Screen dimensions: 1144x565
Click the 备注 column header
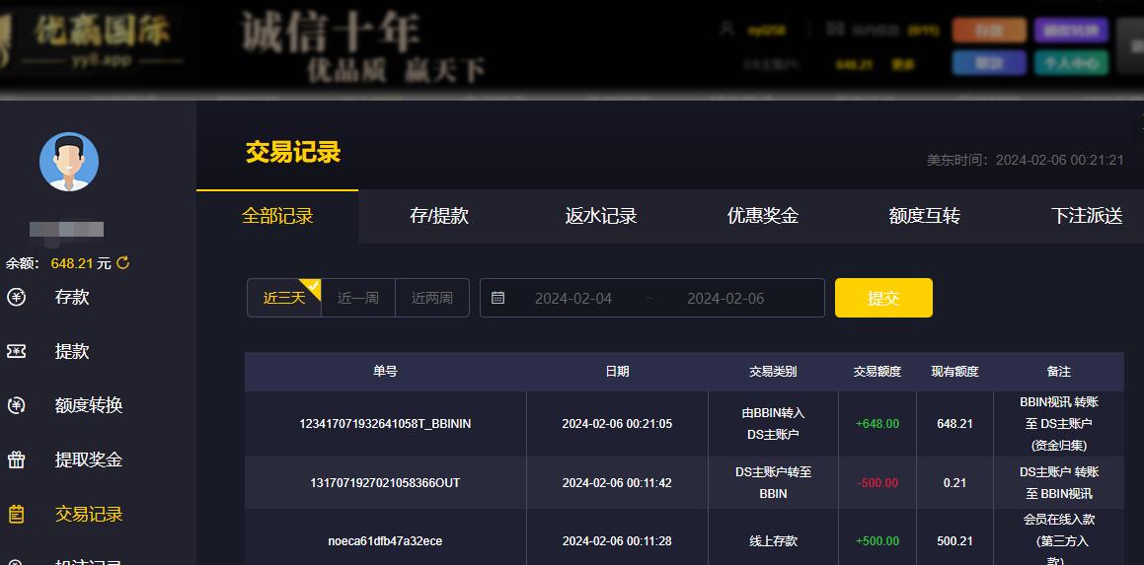pyautogui.click(x=1059, y=371)
